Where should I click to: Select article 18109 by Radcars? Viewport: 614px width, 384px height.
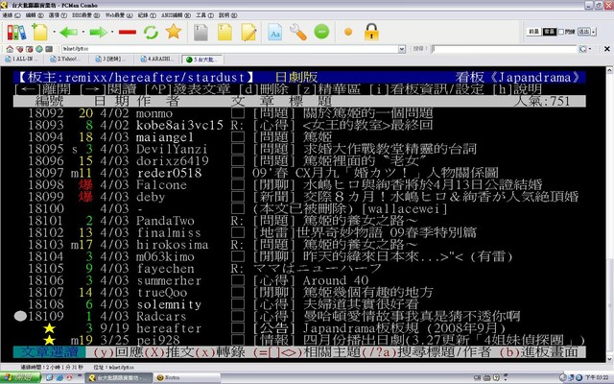299,316
